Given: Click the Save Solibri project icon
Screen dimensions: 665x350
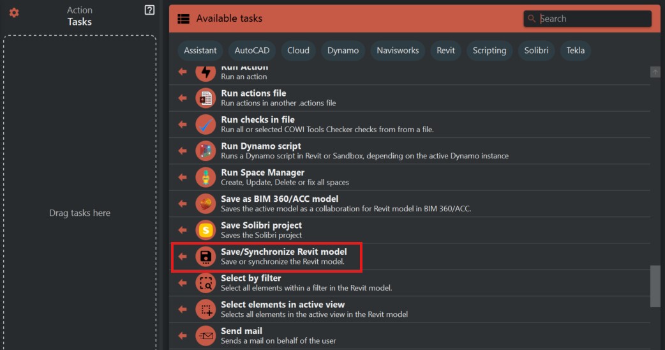Looking at the screenshot, I should coord(205,230).
